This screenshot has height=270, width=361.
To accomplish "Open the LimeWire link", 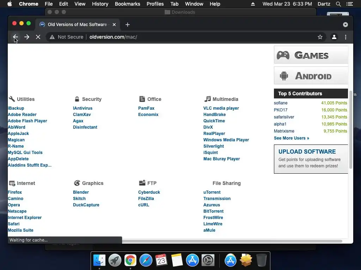I will point(213,224).
